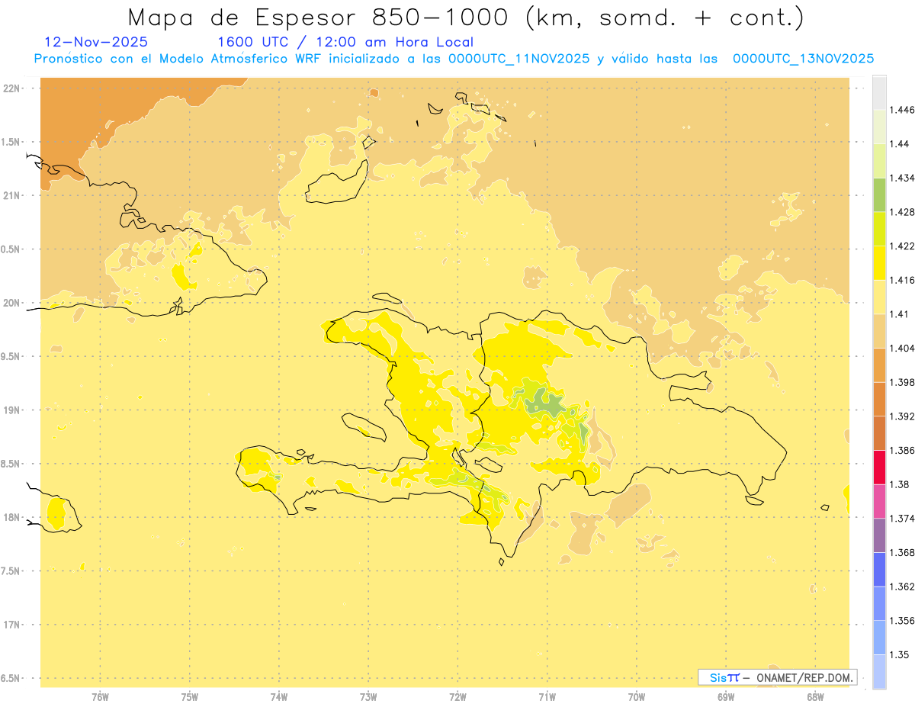Click the longitude label "71W"
Screen dimensions: 915x707
tap(547, 697)
